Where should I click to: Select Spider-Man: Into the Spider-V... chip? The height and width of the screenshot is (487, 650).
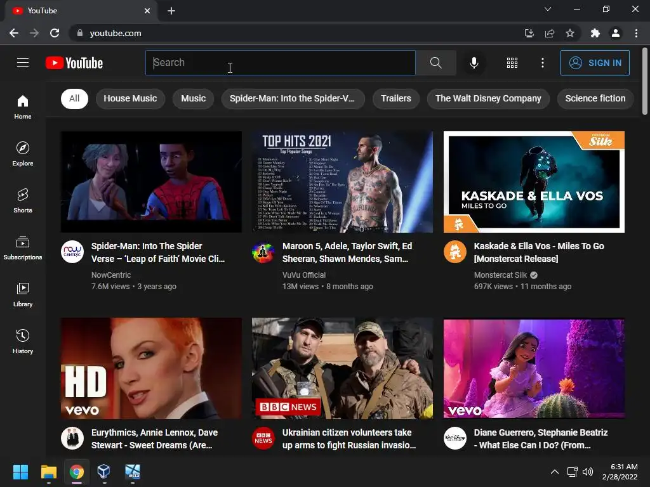click(x=292, y=98)
